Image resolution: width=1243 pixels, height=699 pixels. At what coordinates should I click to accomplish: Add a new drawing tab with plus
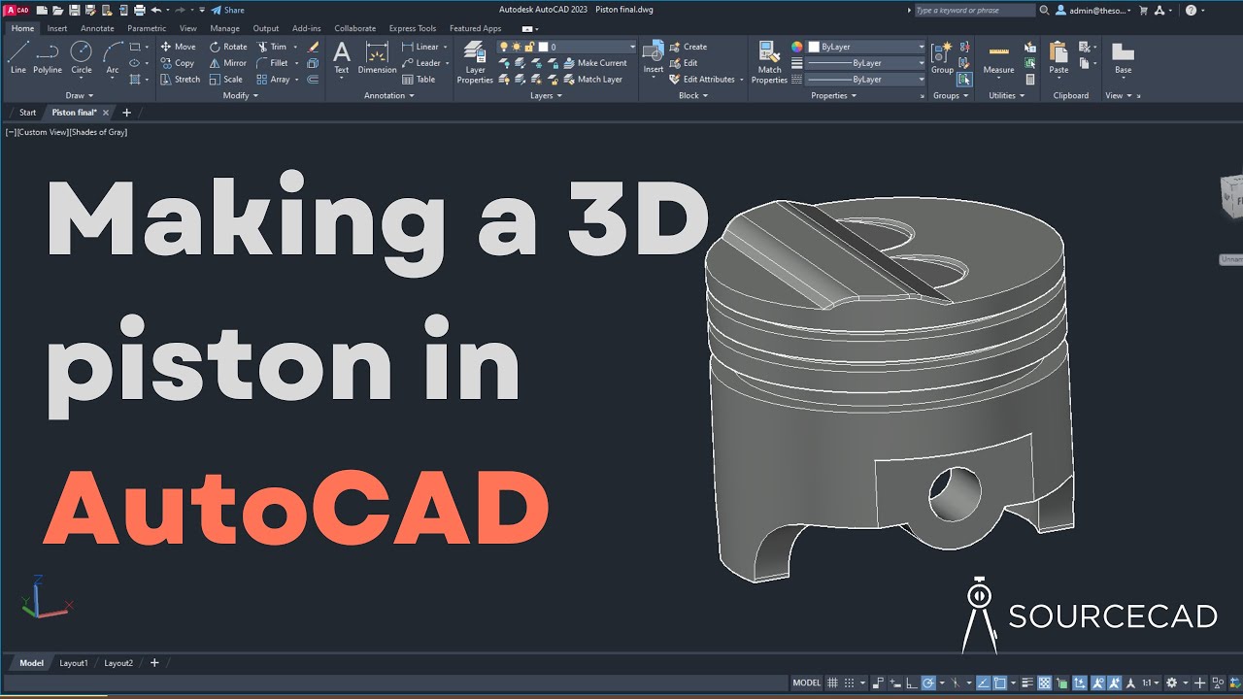coord(126,113)
